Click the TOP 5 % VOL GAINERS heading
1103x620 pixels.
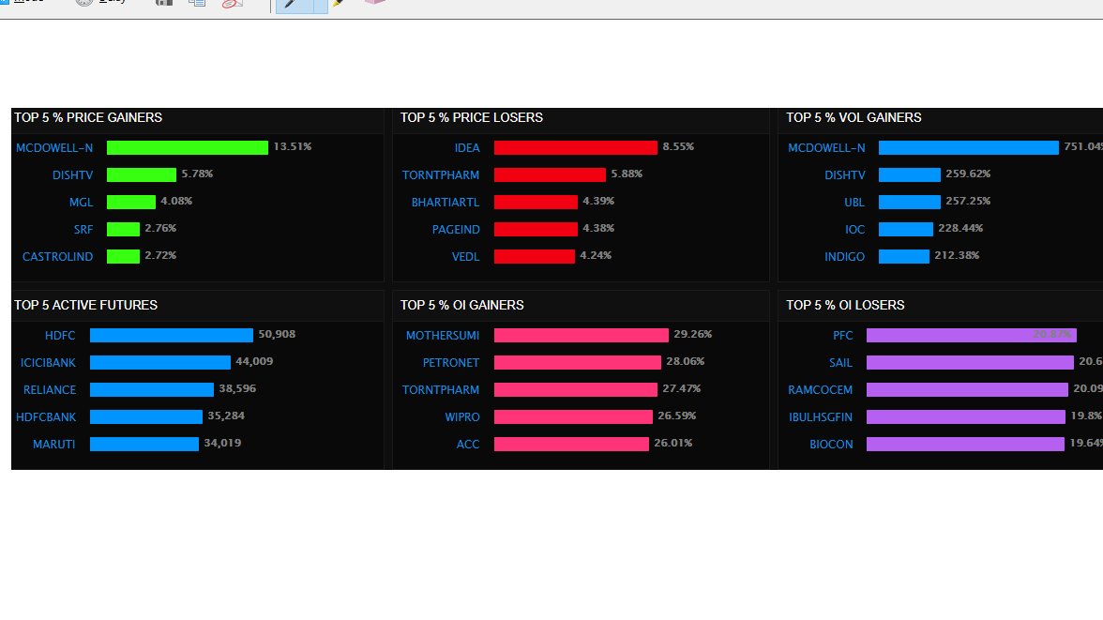854,117
